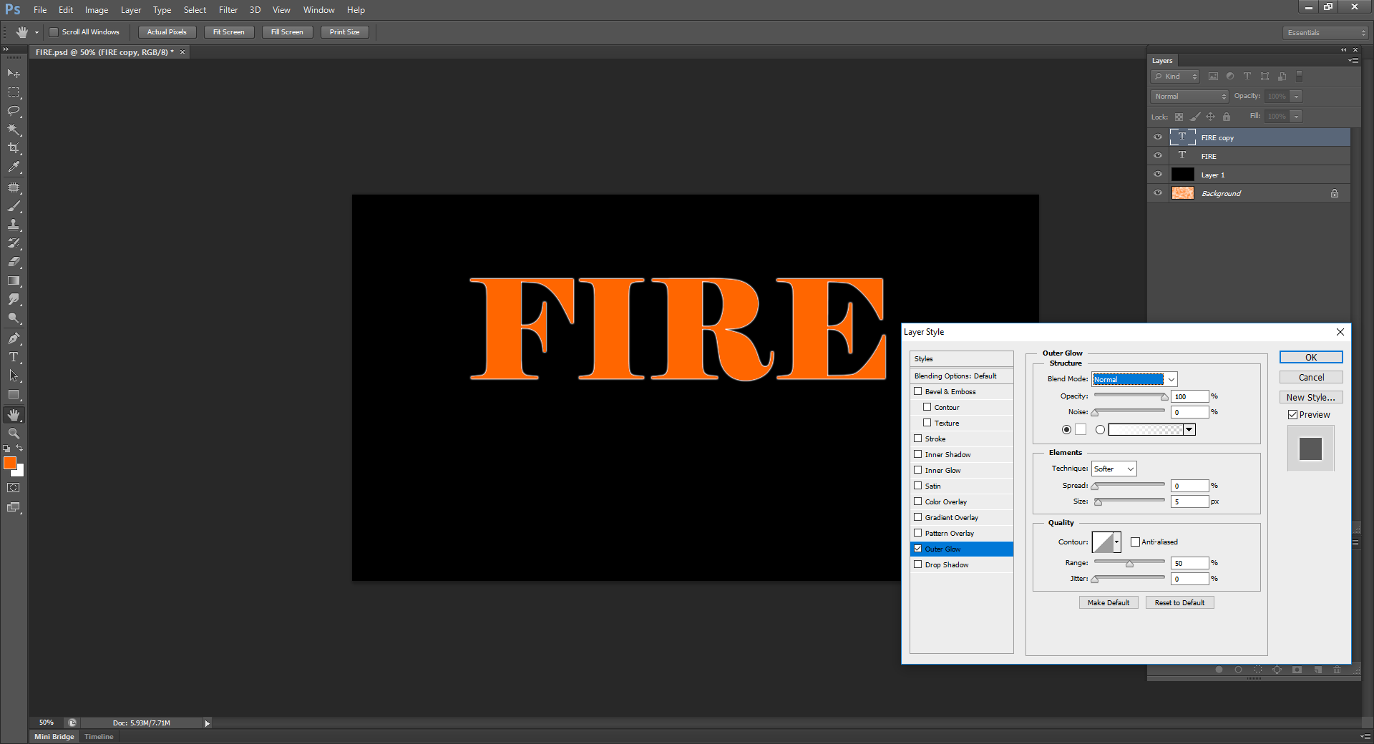Screen dimensions: 1374x744
Task: Select the Move tool
Action: [14, 74]
